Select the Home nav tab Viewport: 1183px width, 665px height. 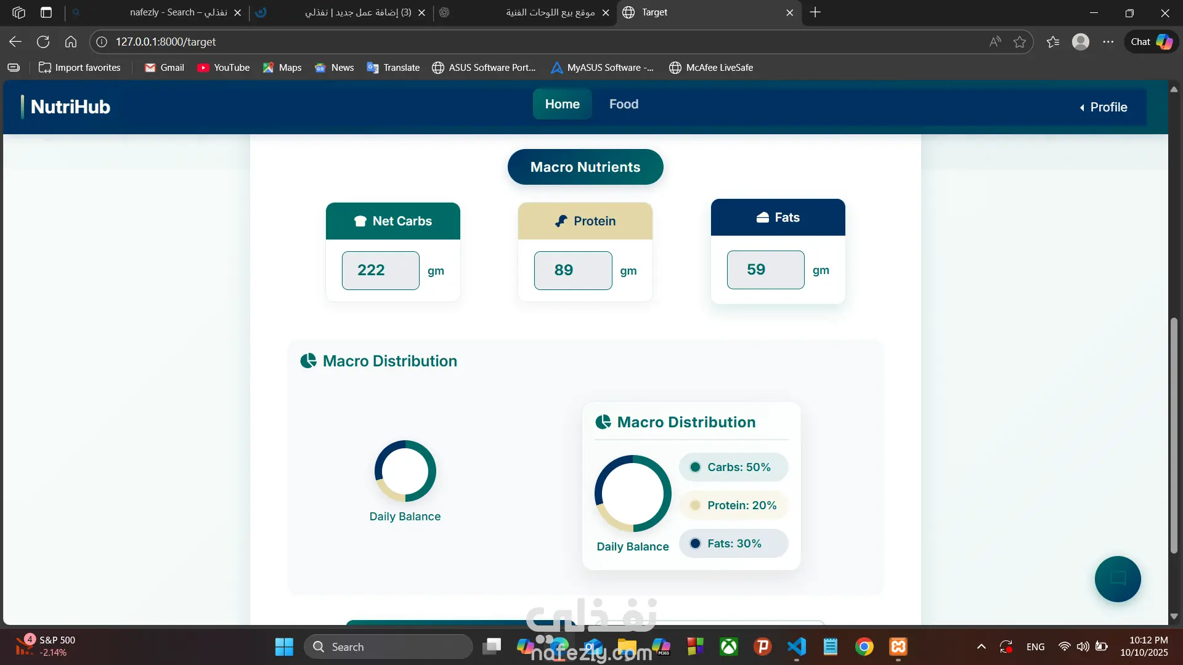562,104
